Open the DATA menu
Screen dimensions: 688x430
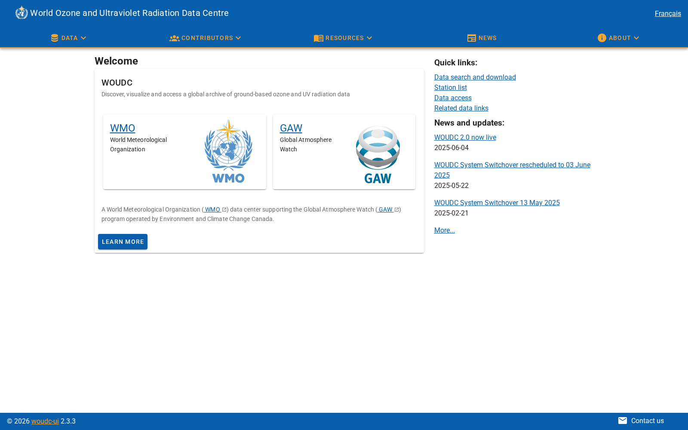click(x=69, y=38)
